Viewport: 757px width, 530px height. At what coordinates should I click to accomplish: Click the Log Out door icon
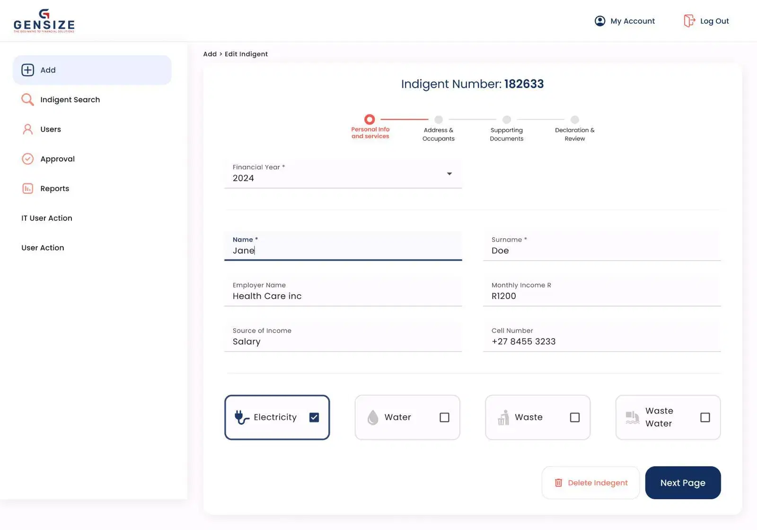[690, 21]
